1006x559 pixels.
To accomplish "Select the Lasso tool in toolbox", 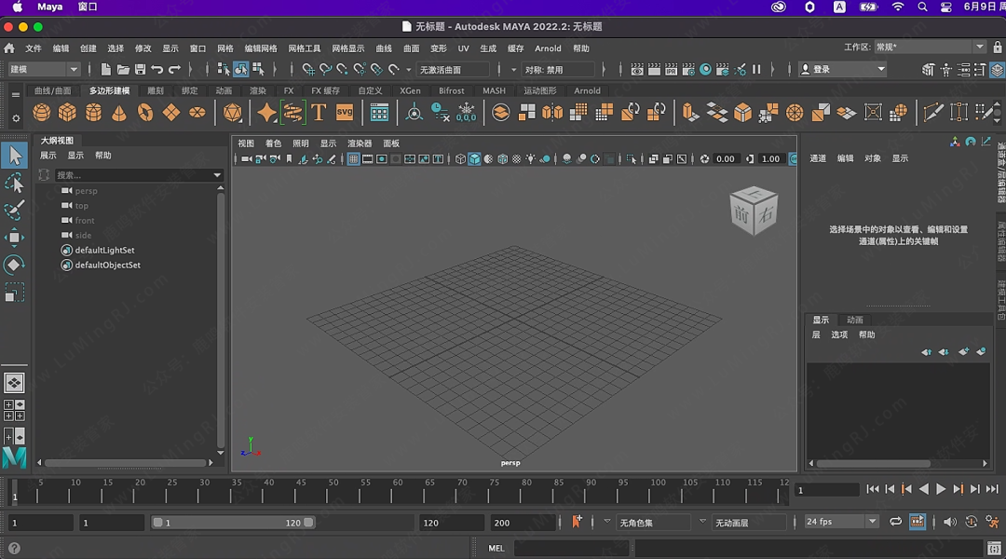I will tap(14, 183).
